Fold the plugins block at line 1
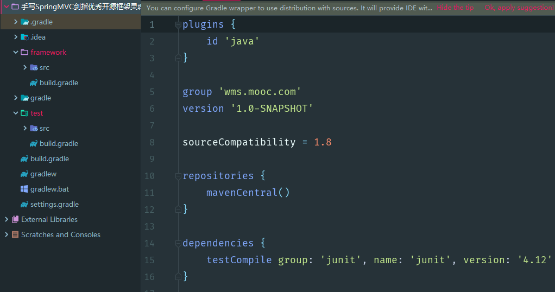Image resolution: width=555 pixels, height=292 pixels. [178, 24]
